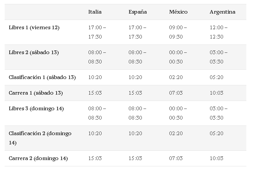Click the Libres 1 (viernes 12) row label
The width and height of the screenshot is (253, 172).
[x=34, y=28]
